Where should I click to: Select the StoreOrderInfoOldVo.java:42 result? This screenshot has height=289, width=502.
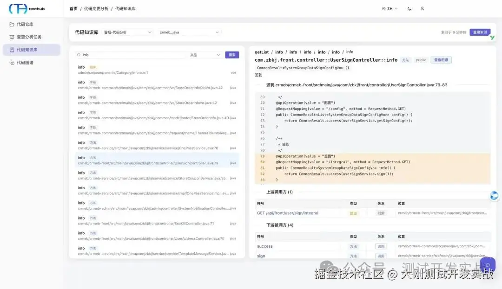(157, 85)
